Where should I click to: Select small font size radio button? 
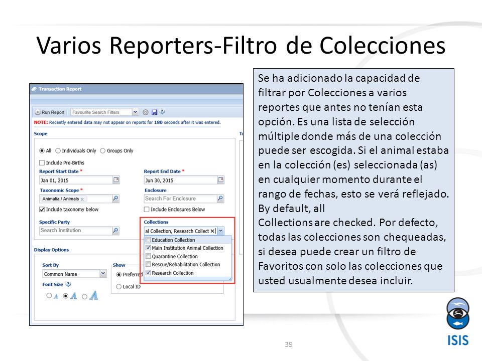[x=49, y=296]
